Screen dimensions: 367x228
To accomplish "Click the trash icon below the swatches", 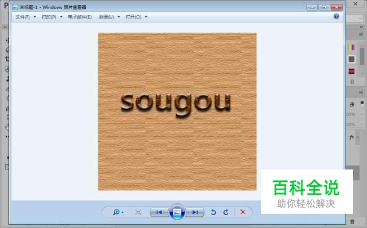I will pos(352,82).
